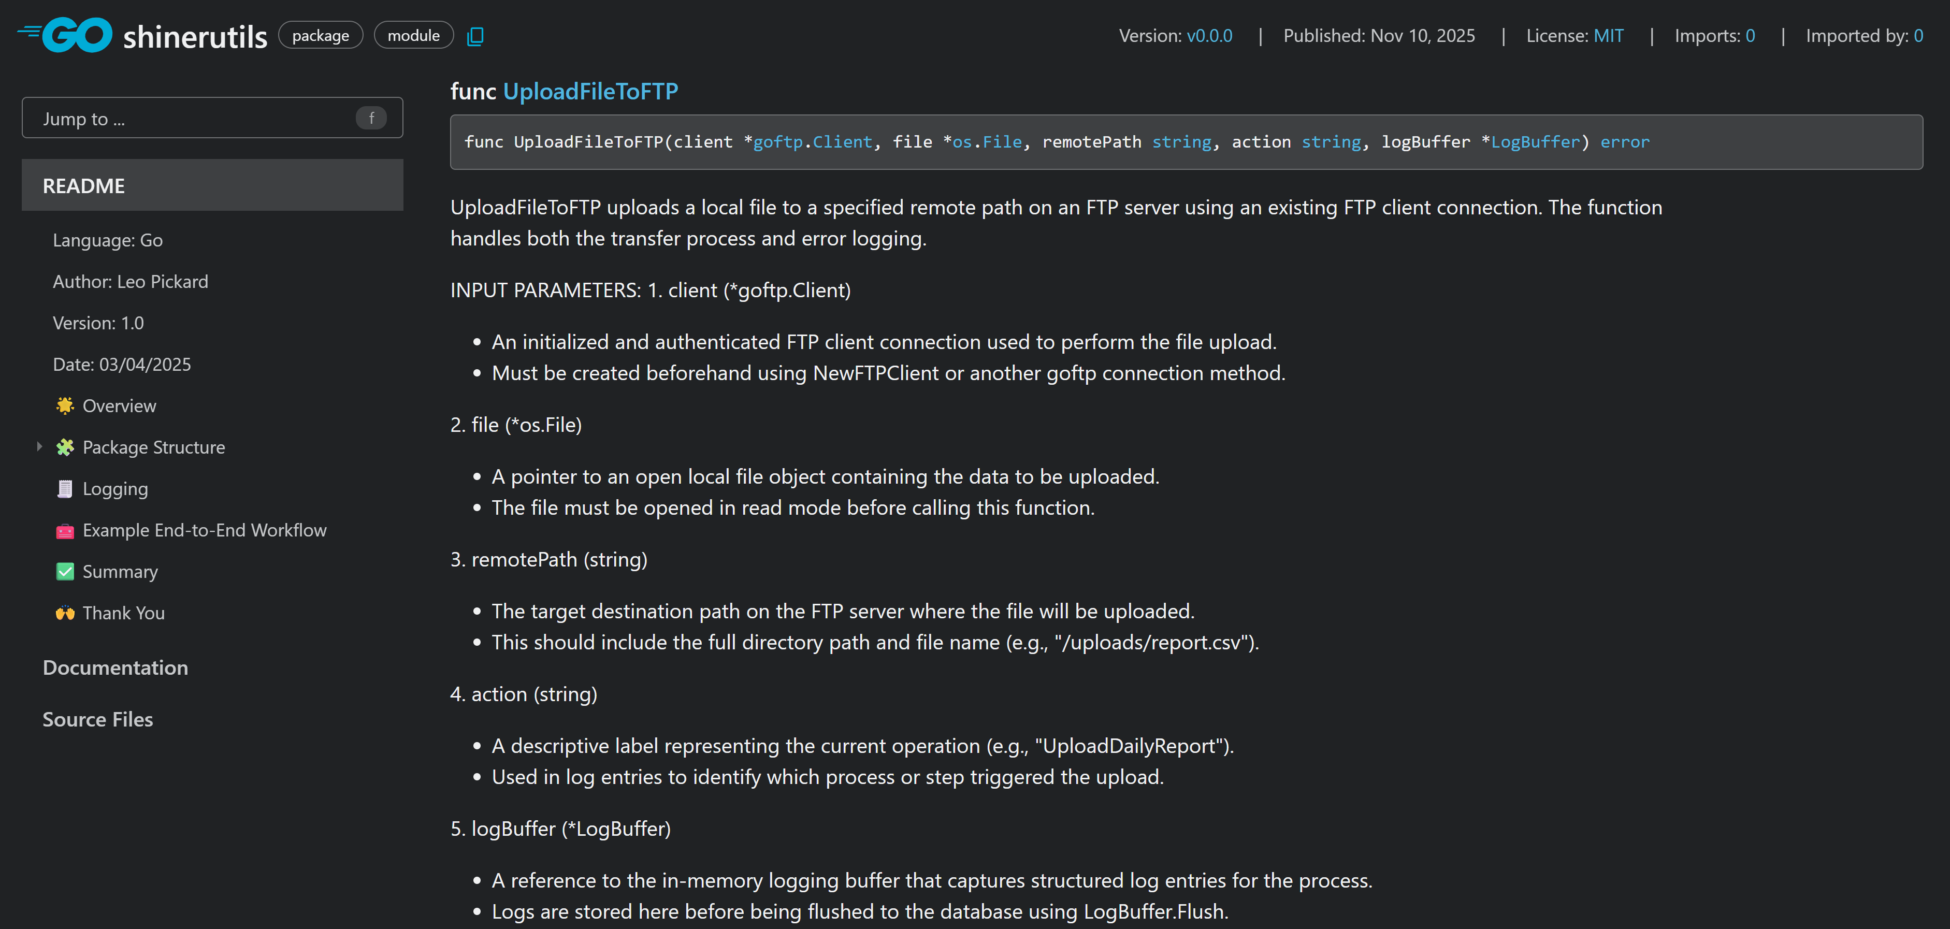Screen dimensions: 1950x929
Task: Click the puzzle icon beside Package Structure
Action: (65, 447)
